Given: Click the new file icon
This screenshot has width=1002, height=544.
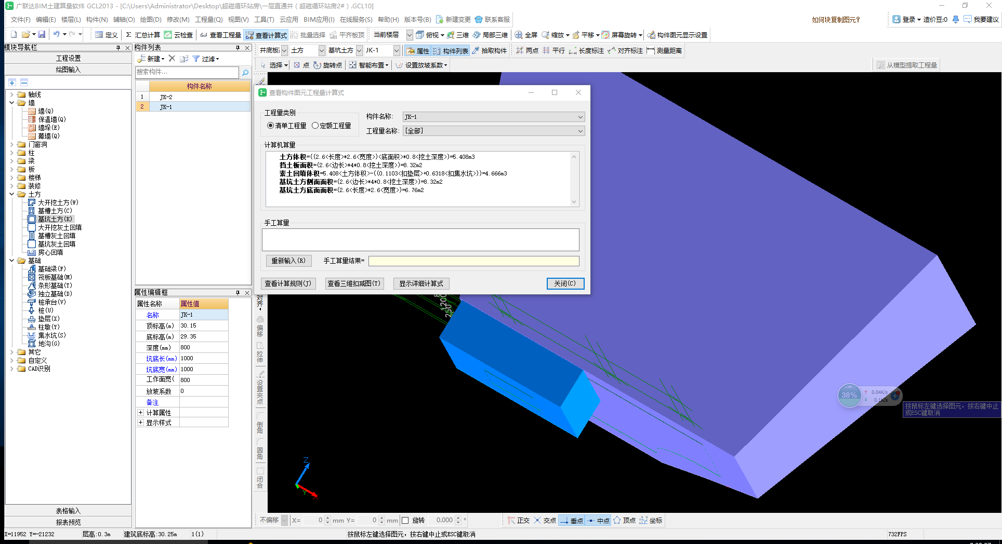Looking at the screenshot, I should click(14, 34).
